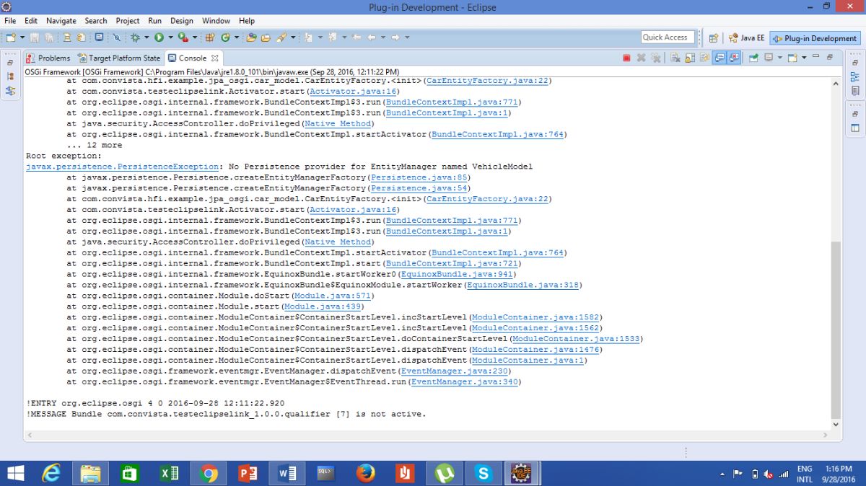This screenshot has width=866, height=486.
Task: Toggle Show Console When Standard Error Changes
Action: coord(735,58)
